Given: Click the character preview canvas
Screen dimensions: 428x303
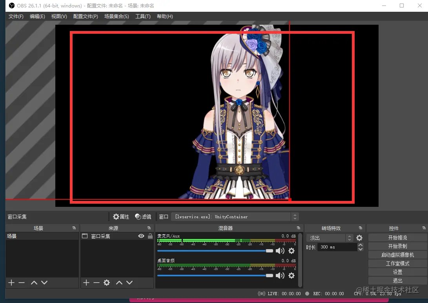Looking at the screenshot, I should click(x=217, y=116).
